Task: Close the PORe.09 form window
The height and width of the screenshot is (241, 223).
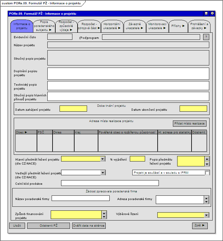Action: [x=212, y=13]
